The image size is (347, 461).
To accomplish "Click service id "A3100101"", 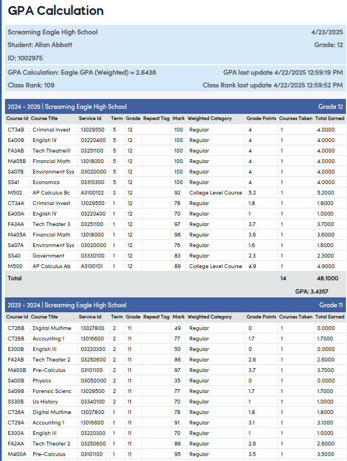I will pyautogui.click(x=92, y=266).
